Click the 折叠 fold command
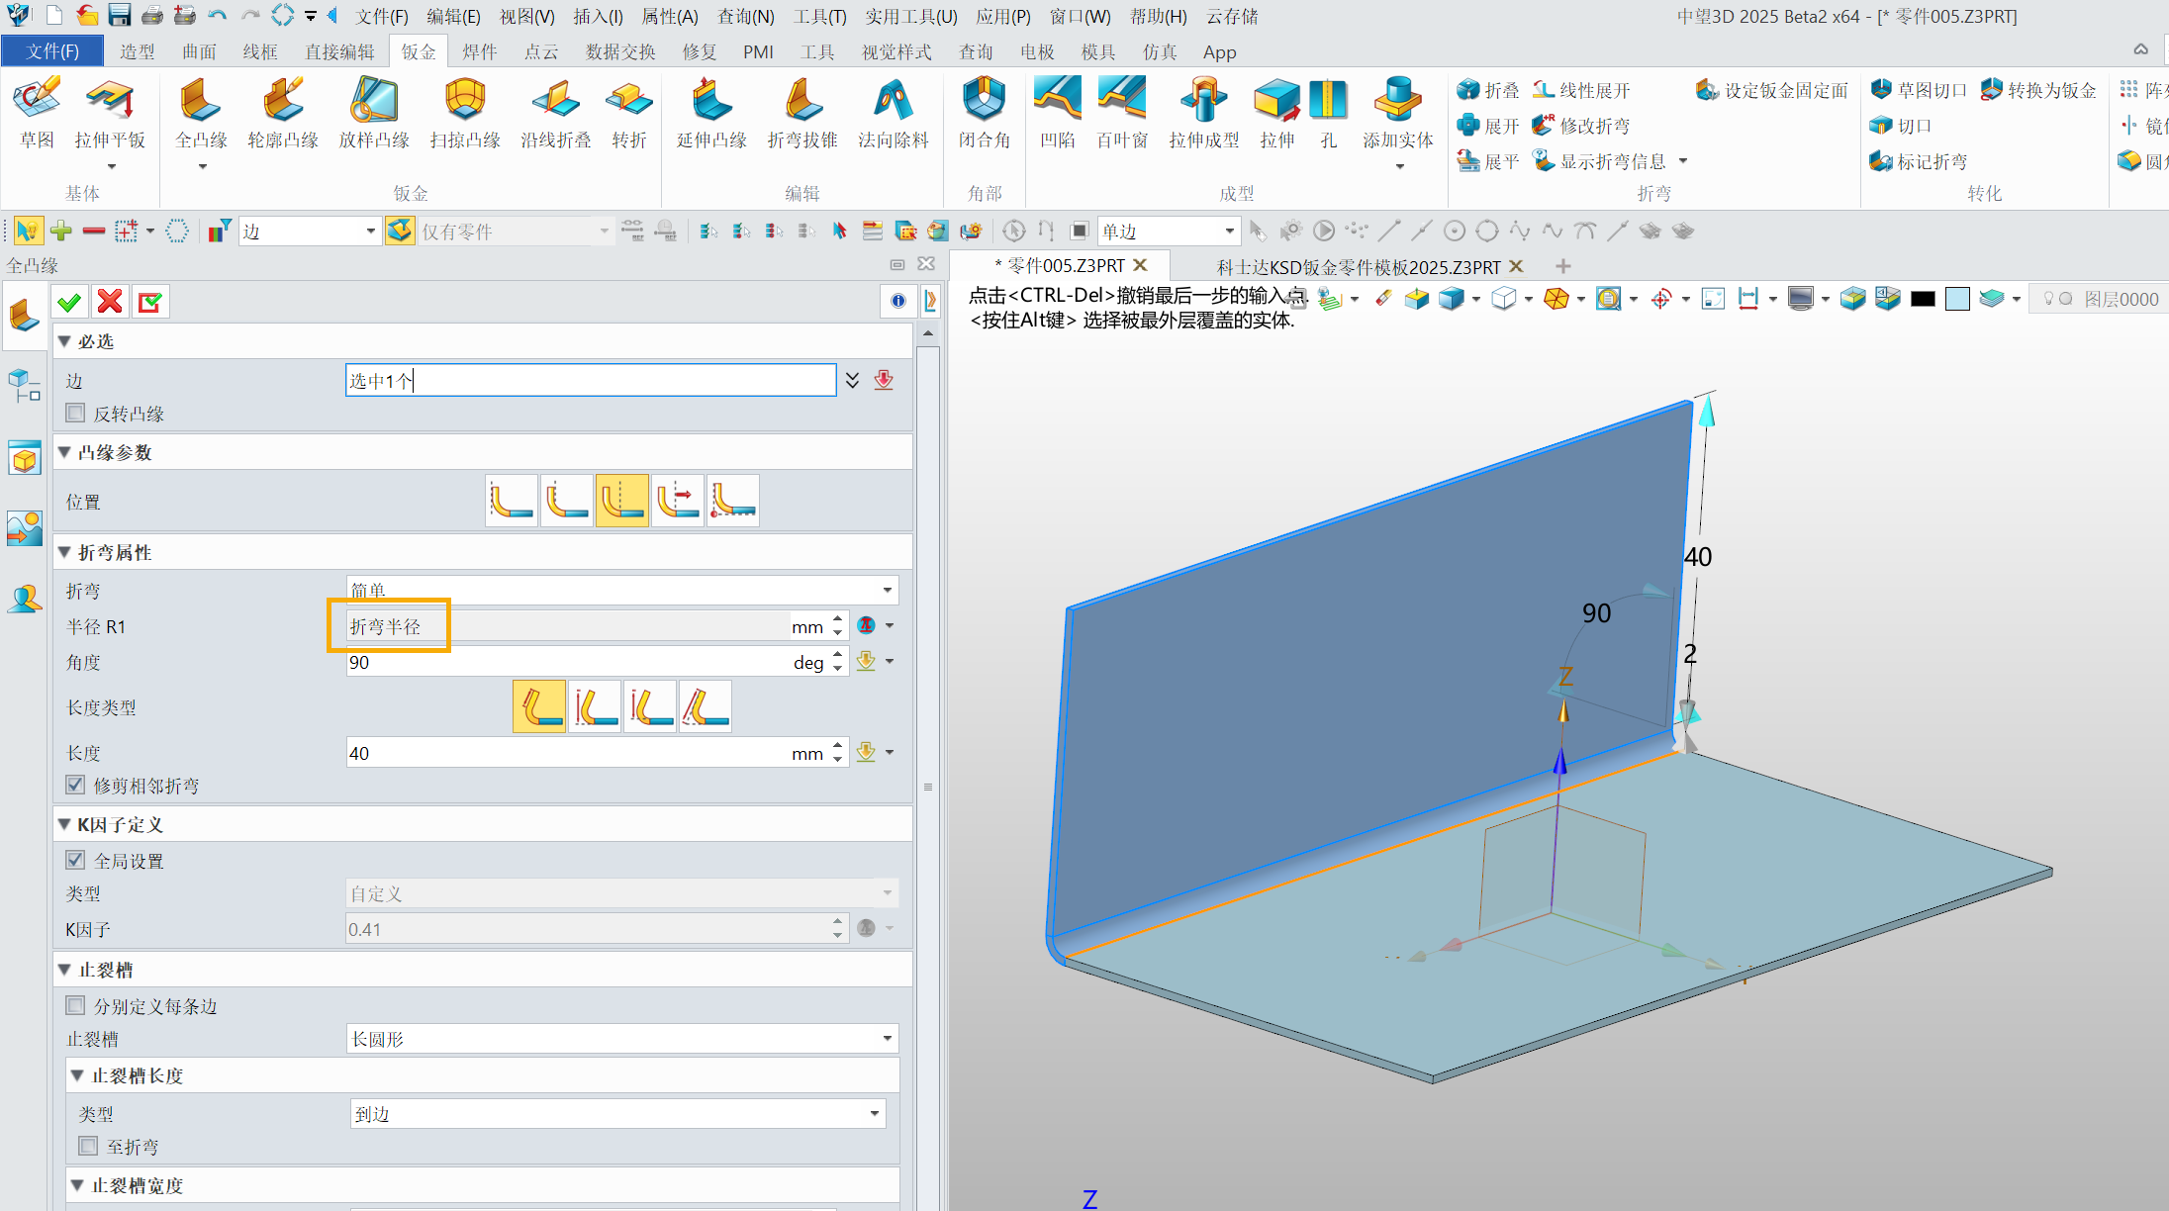The image size is (2169, 1211). click(x=1488, y=90)
